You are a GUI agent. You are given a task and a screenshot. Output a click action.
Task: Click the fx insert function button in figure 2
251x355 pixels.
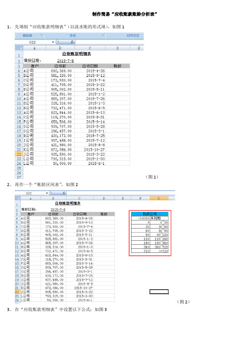pyautogui.click(x=64, y=193)
